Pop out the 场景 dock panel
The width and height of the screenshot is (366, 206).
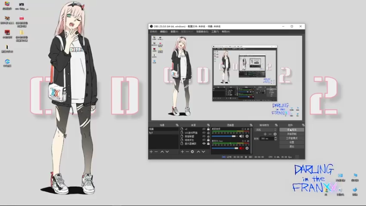pyautogui.click(x=177, y=125)
